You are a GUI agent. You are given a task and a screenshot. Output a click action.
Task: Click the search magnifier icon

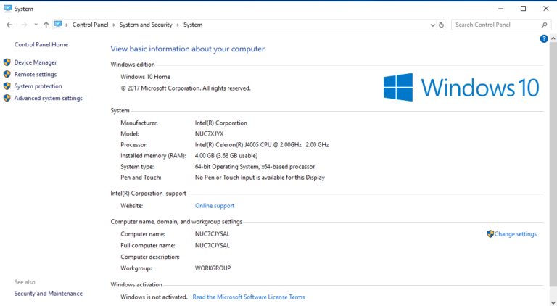[544, 25]
